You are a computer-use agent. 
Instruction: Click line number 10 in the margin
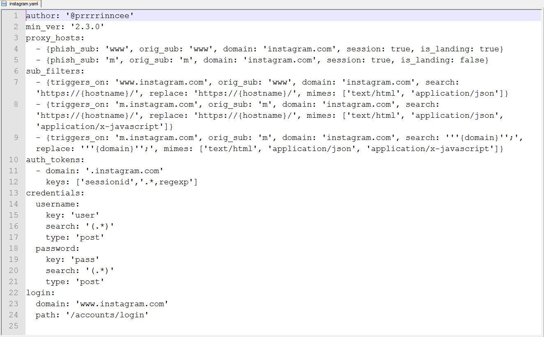pyautogui.click(x=13, y=160)
